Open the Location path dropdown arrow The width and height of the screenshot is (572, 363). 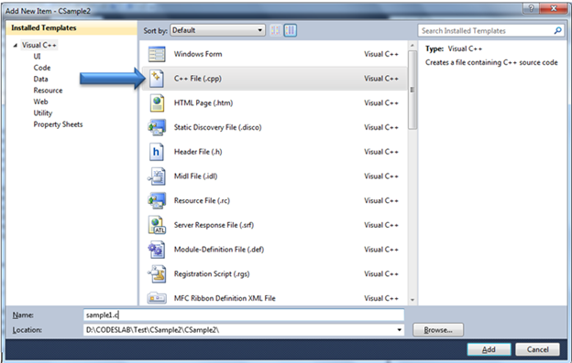[x=400, y=330]
